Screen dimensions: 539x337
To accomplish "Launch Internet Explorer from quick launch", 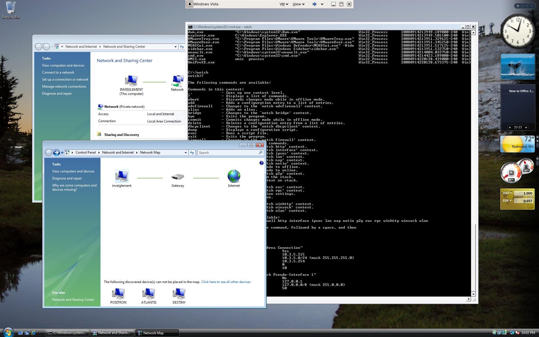I will click(x=33, y=333).
